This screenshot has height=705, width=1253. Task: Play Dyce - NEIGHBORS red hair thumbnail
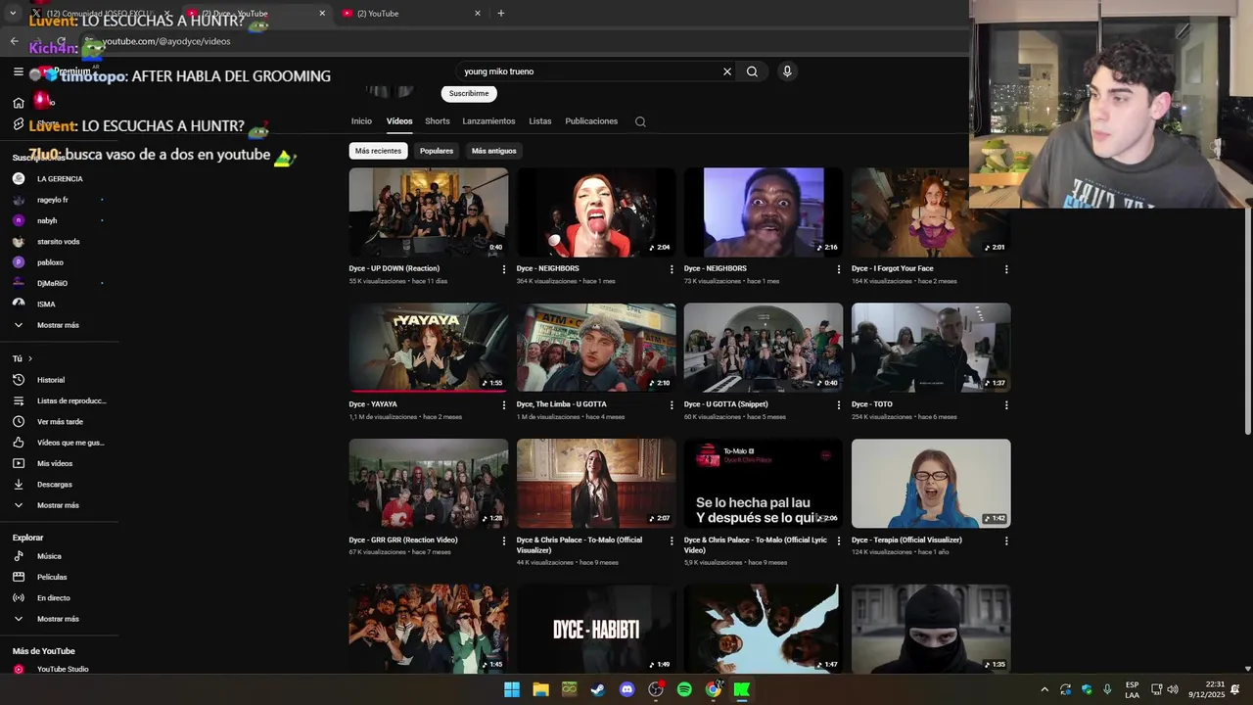(596, 212)
